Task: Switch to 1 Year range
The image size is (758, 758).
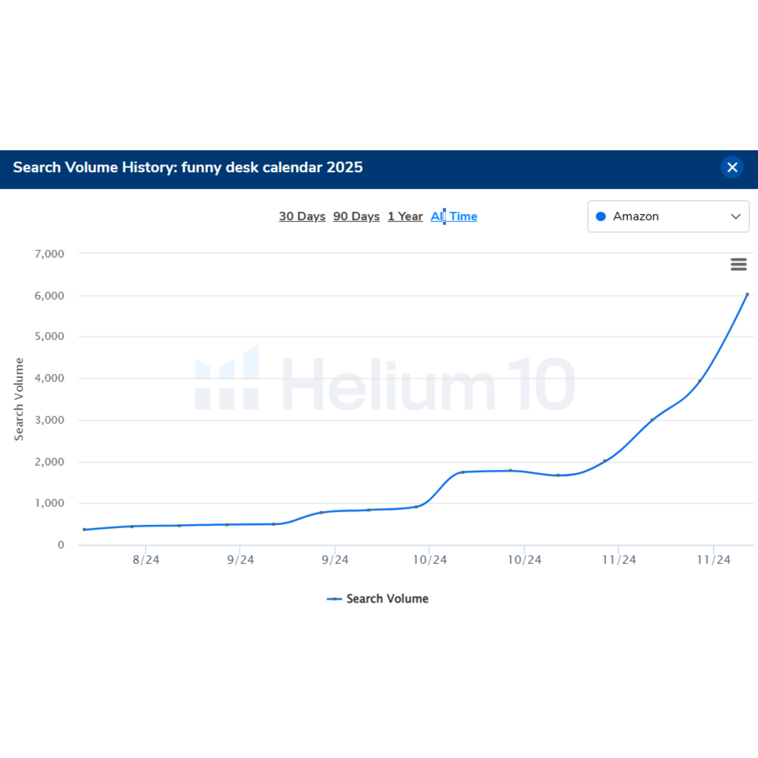Action: click(x=405, y=216)
